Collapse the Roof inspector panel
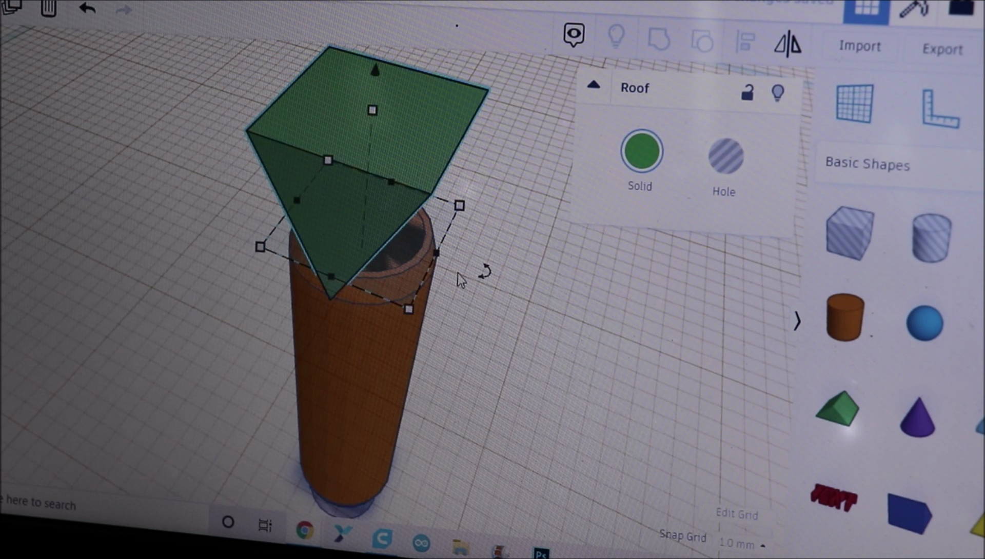Viewport: 985px width, 559px height. (594, 85)
